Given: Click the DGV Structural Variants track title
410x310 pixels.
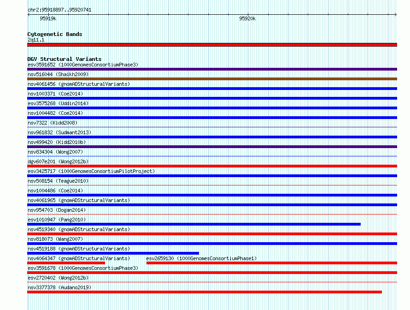Looking at the screenshot, I should 64,59.
